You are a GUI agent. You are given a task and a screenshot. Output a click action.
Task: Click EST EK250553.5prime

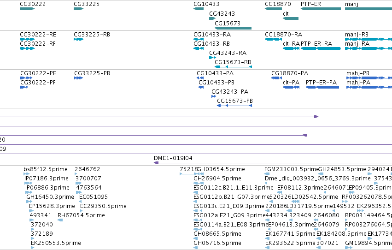[32, 248]
